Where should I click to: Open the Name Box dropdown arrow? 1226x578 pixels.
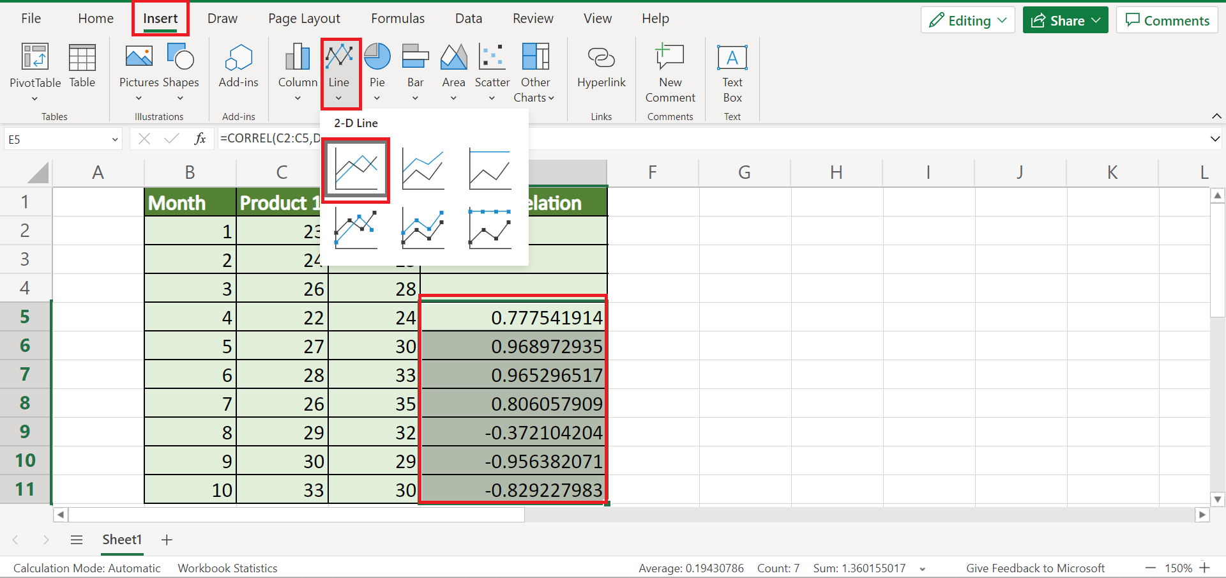(x=115, y=139)
